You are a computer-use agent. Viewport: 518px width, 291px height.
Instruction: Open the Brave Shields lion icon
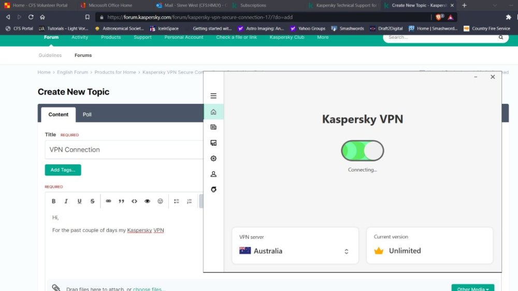pyautogui.click(x=439, y=17)
